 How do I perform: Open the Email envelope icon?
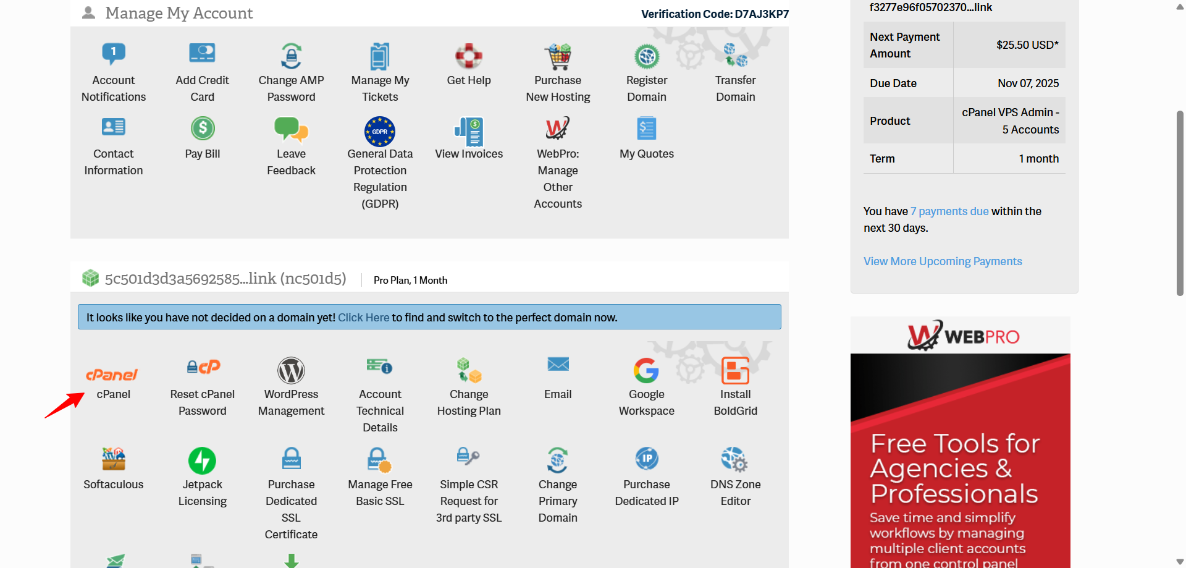tap(558, 364)
